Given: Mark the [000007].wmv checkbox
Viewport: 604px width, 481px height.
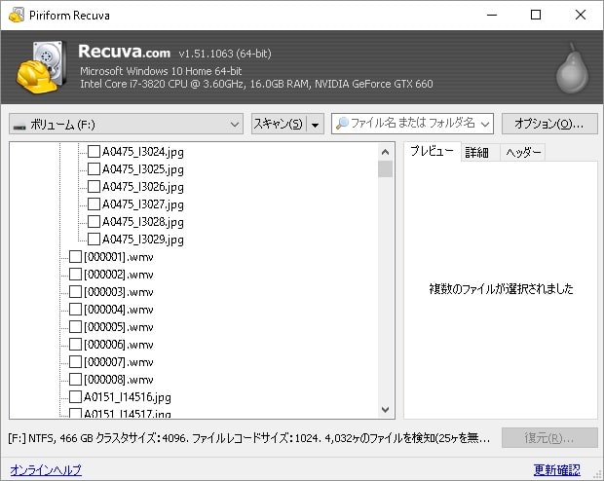Looking at the screenshot, I should pos(75,361).
